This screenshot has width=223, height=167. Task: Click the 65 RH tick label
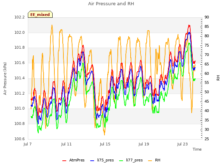pyautogui.click(x=207, y=64)
